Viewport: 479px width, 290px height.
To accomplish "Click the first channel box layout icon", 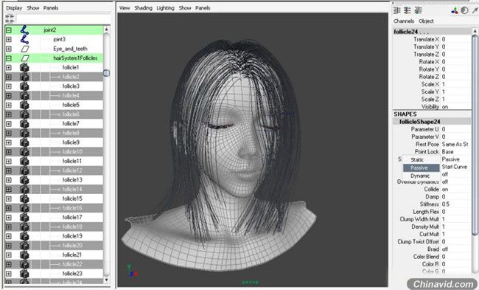I will tap(396, 11).
